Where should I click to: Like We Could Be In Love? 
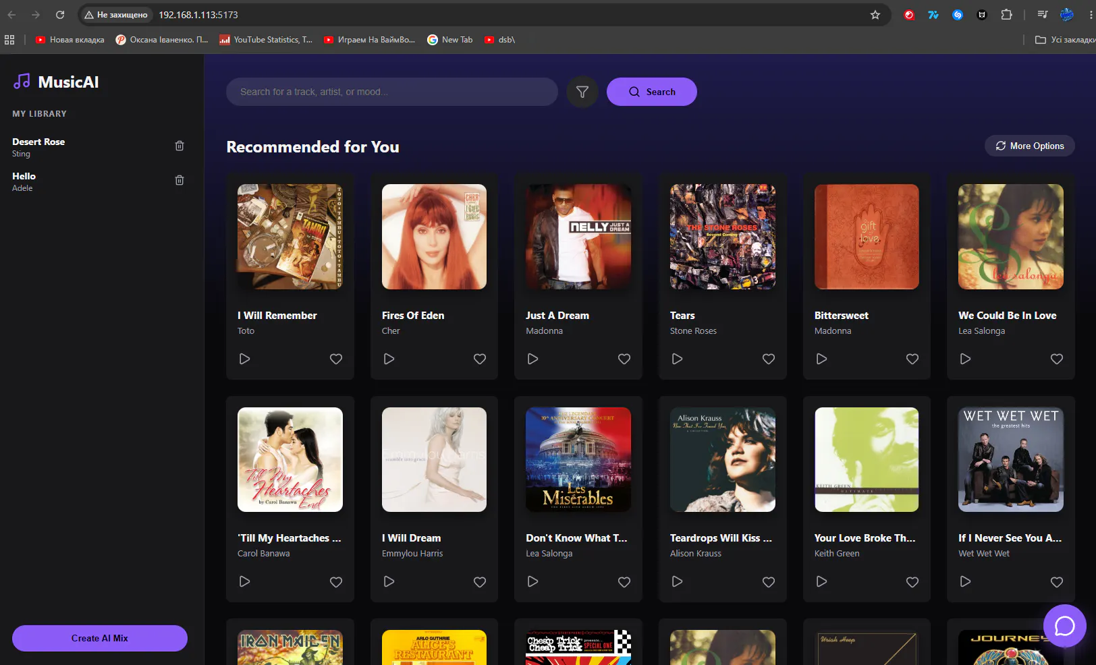1057,359
